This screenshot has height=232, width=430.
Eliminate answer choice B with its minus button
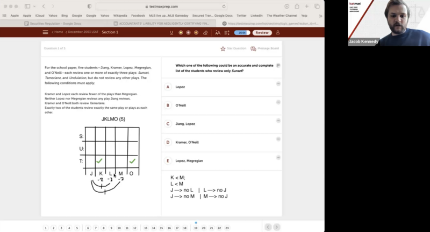point(278,102)
